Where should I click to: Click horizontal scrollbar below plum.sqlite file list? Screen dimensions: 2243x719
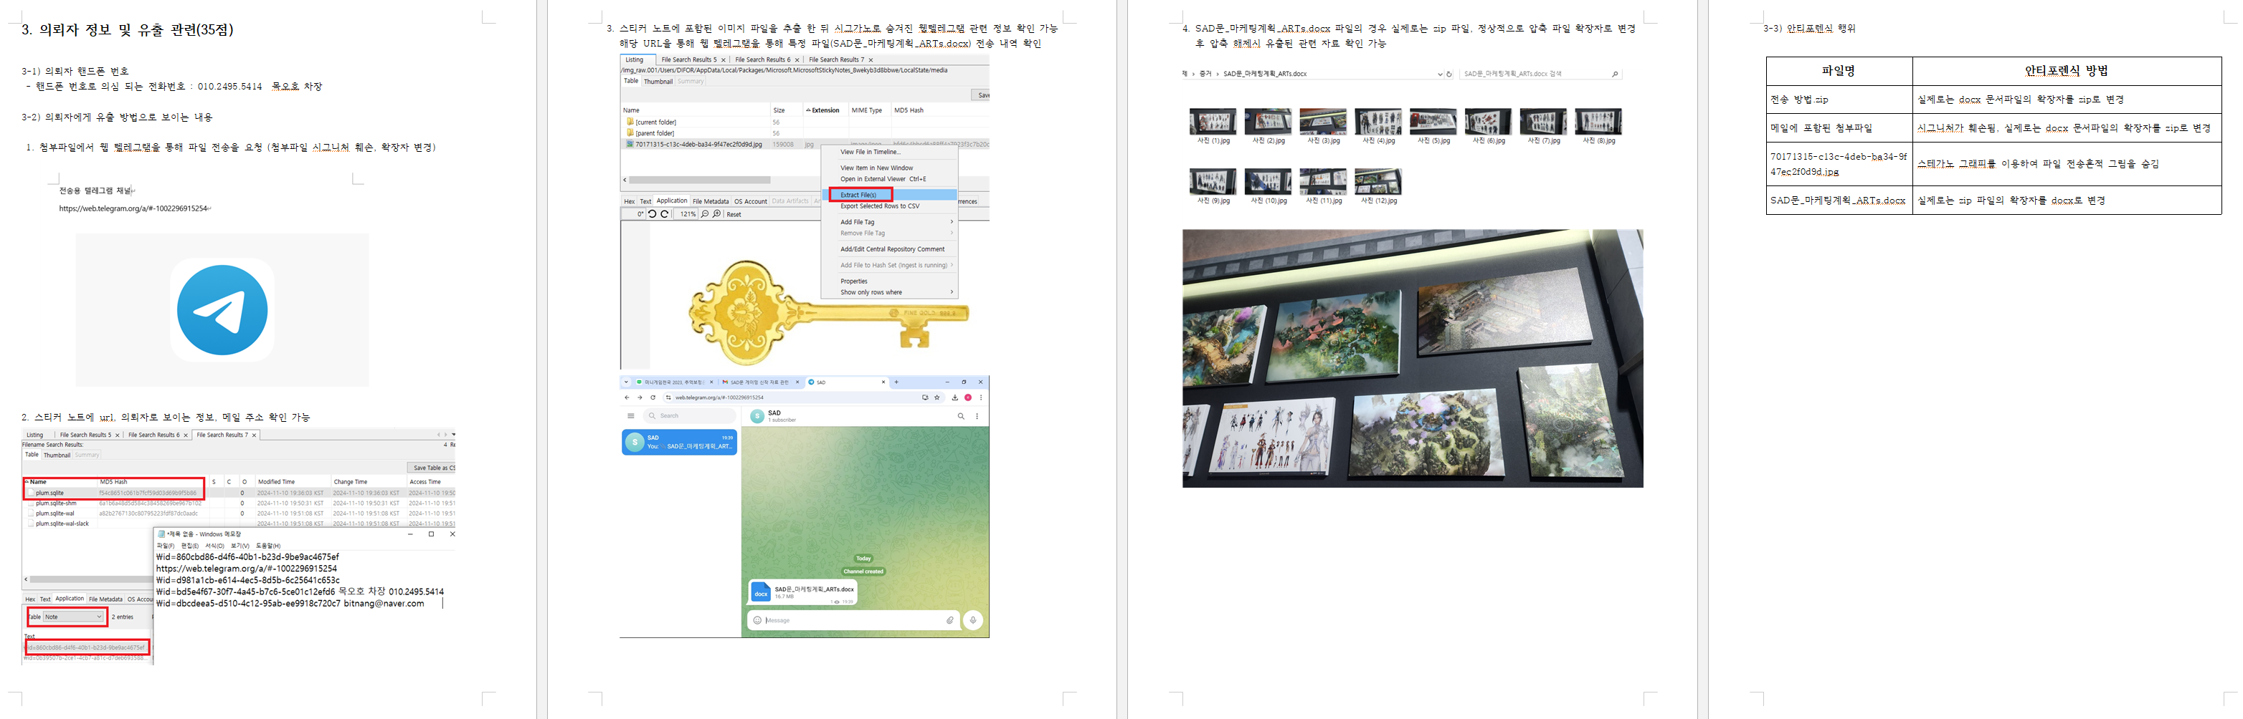coord(87,579)
